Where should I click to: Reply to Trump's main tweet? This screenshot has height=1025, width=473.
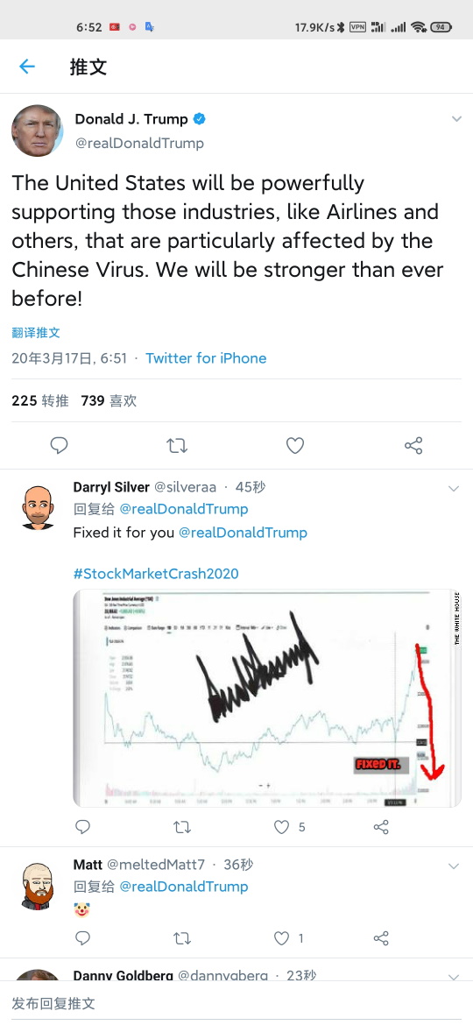coord(59,446)
